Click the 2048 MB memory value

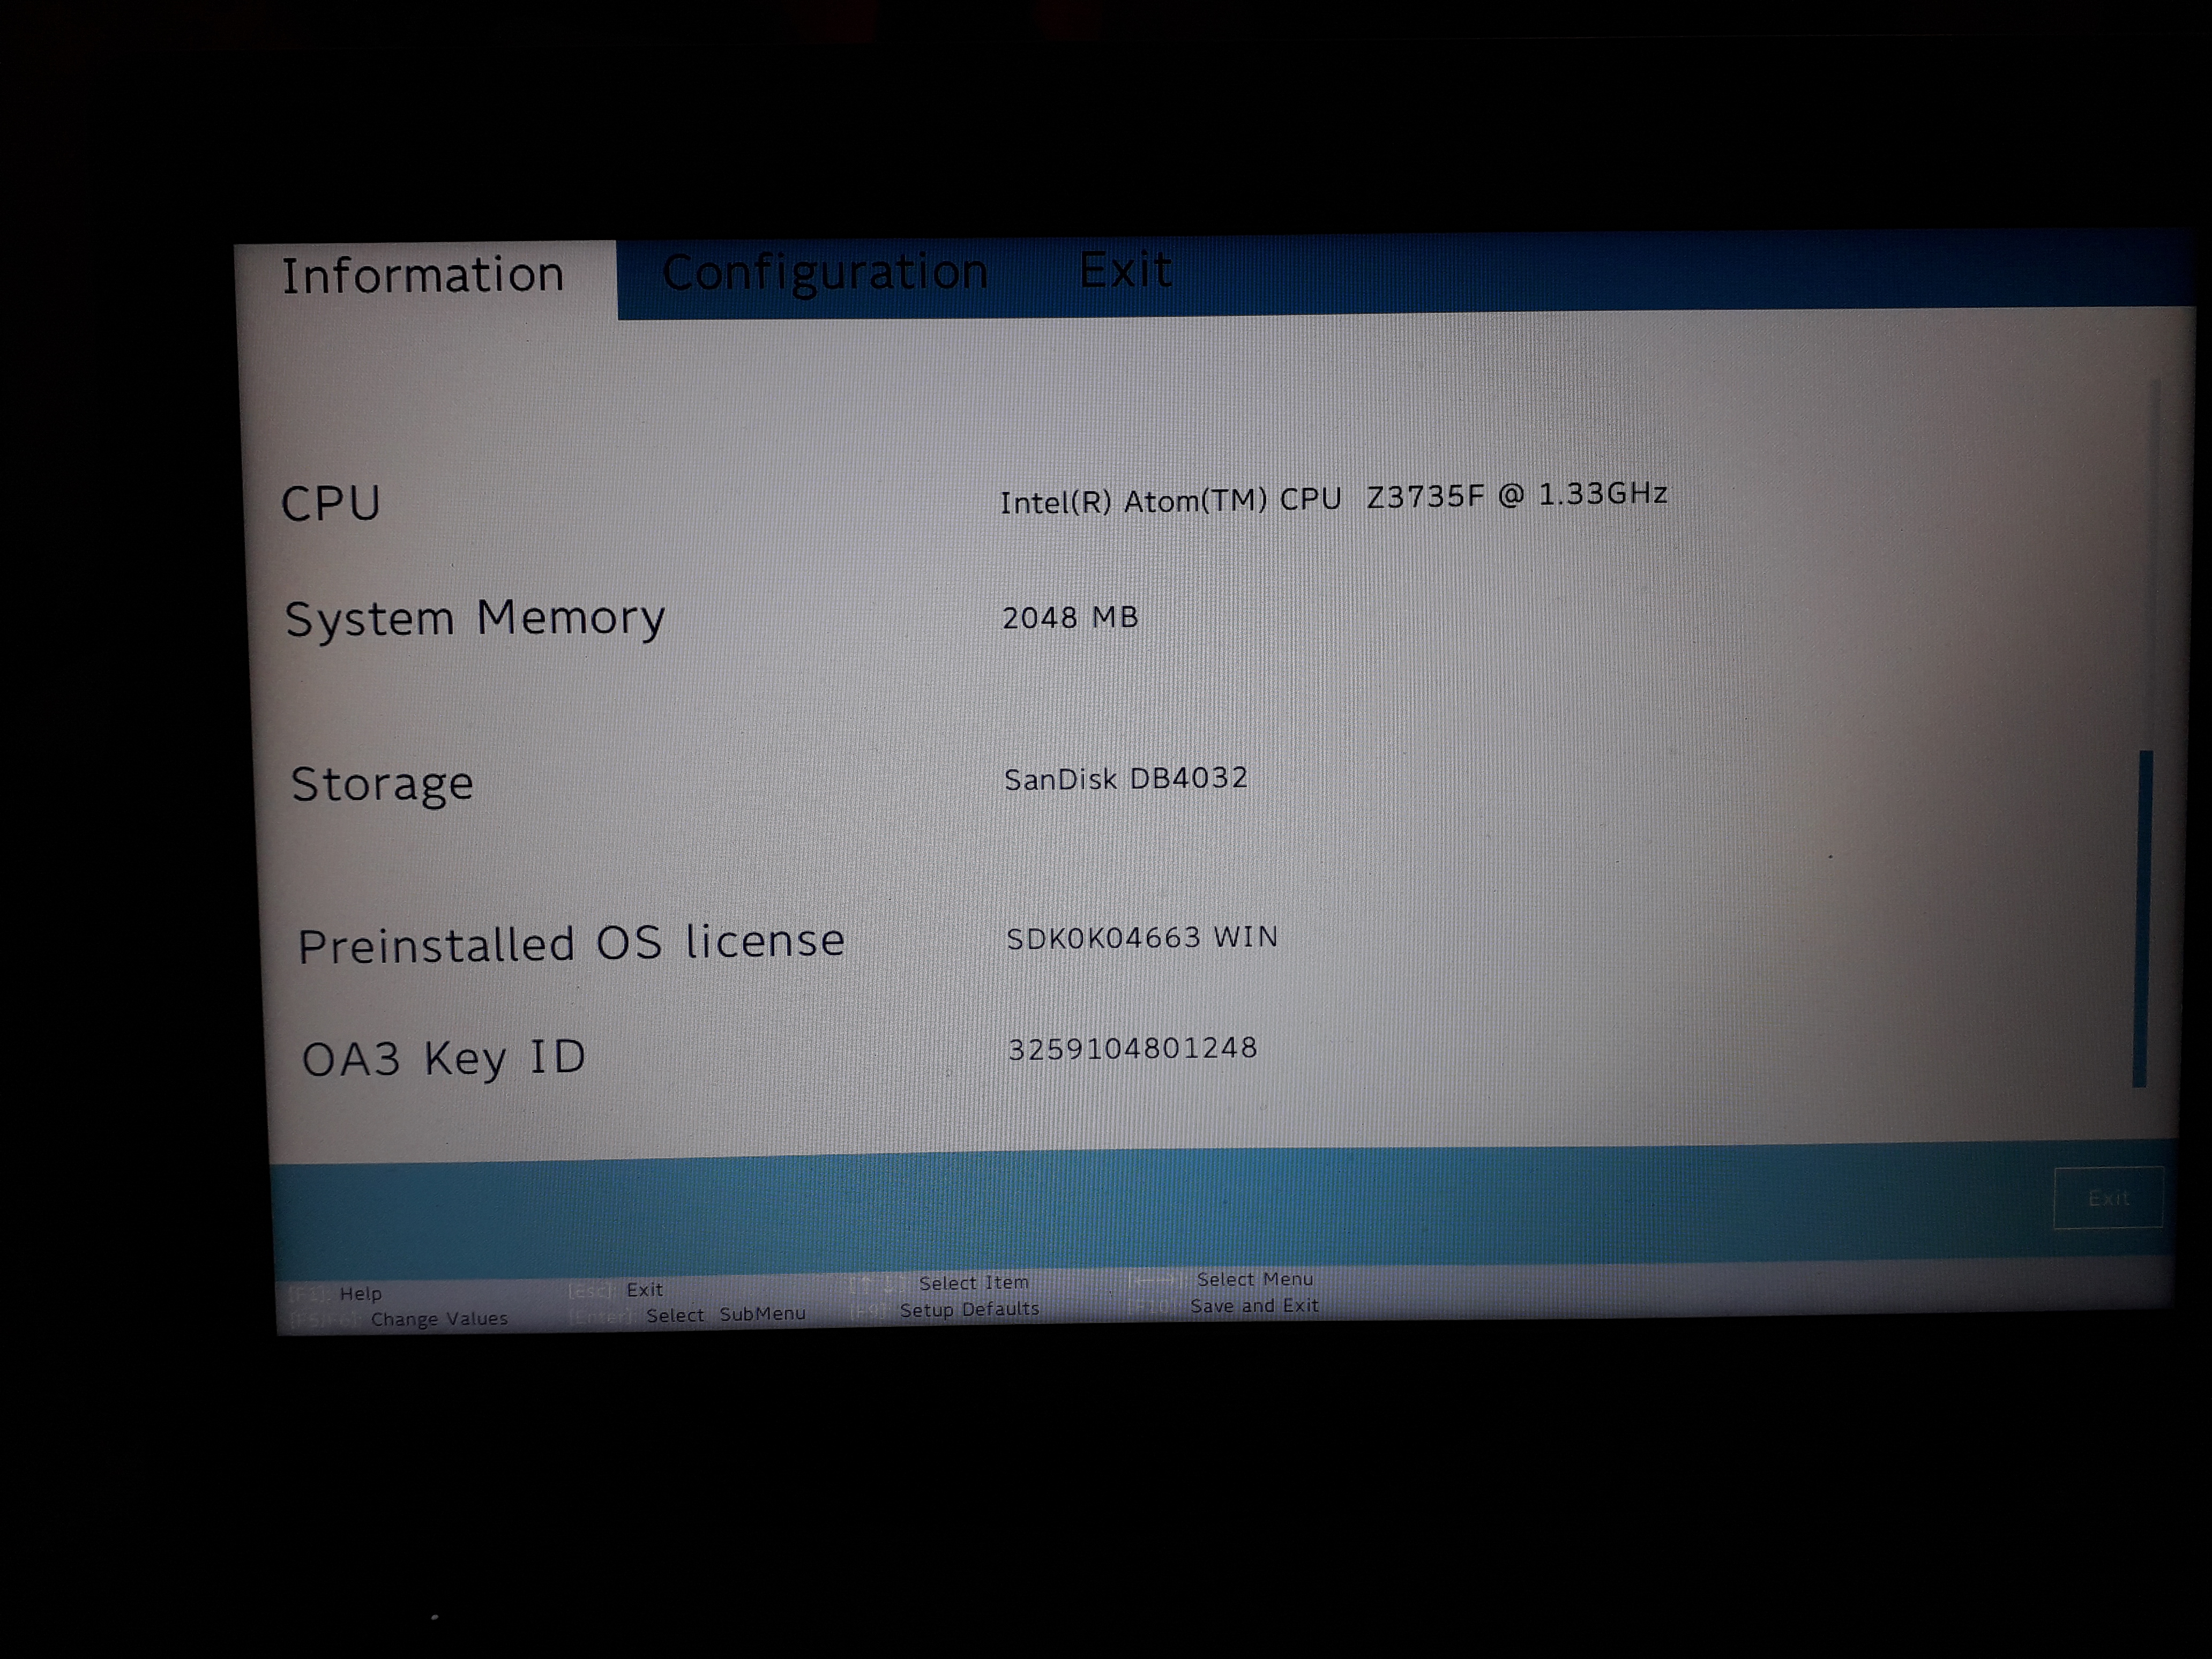(x=1070, y=618)
